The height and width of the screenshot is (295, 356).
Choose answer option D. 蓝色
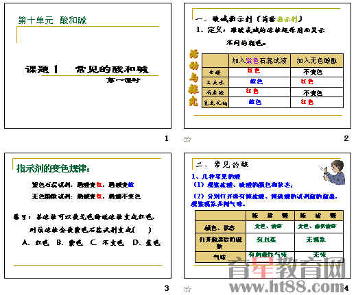pos(146,243)
